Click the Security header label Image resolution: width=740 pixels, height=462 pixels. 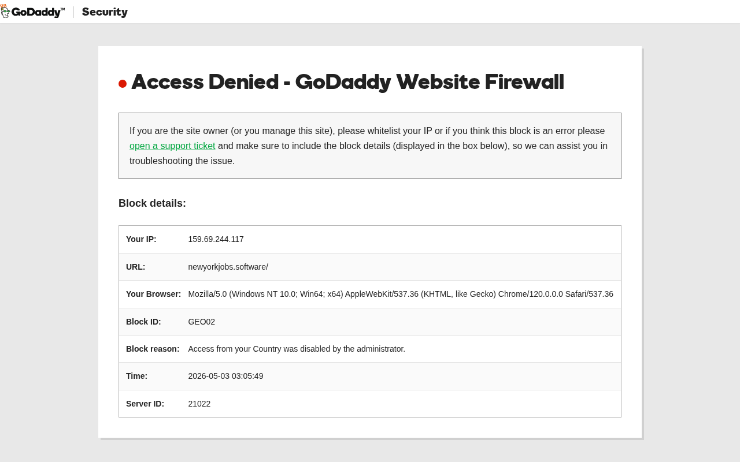coord(105,12)
